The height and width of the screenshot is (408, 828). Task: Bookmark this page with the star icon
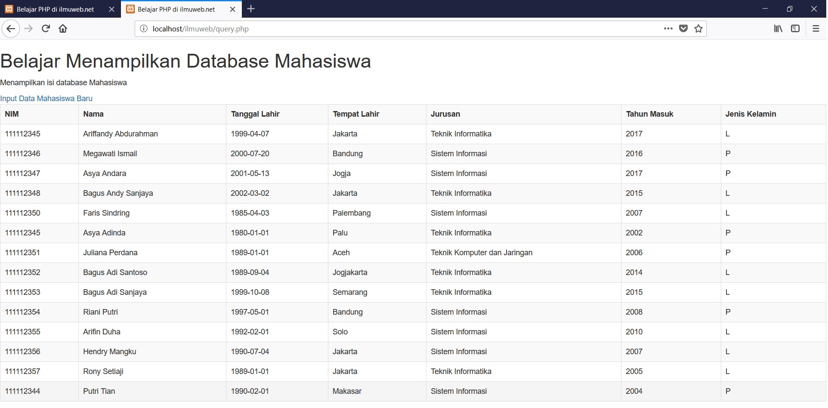tap(698, 29)
